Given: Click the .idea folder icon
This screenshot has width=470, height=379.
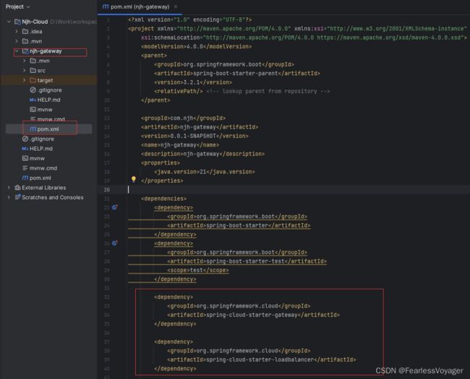Looking at the screenshot, I should (x=25, y=32).
